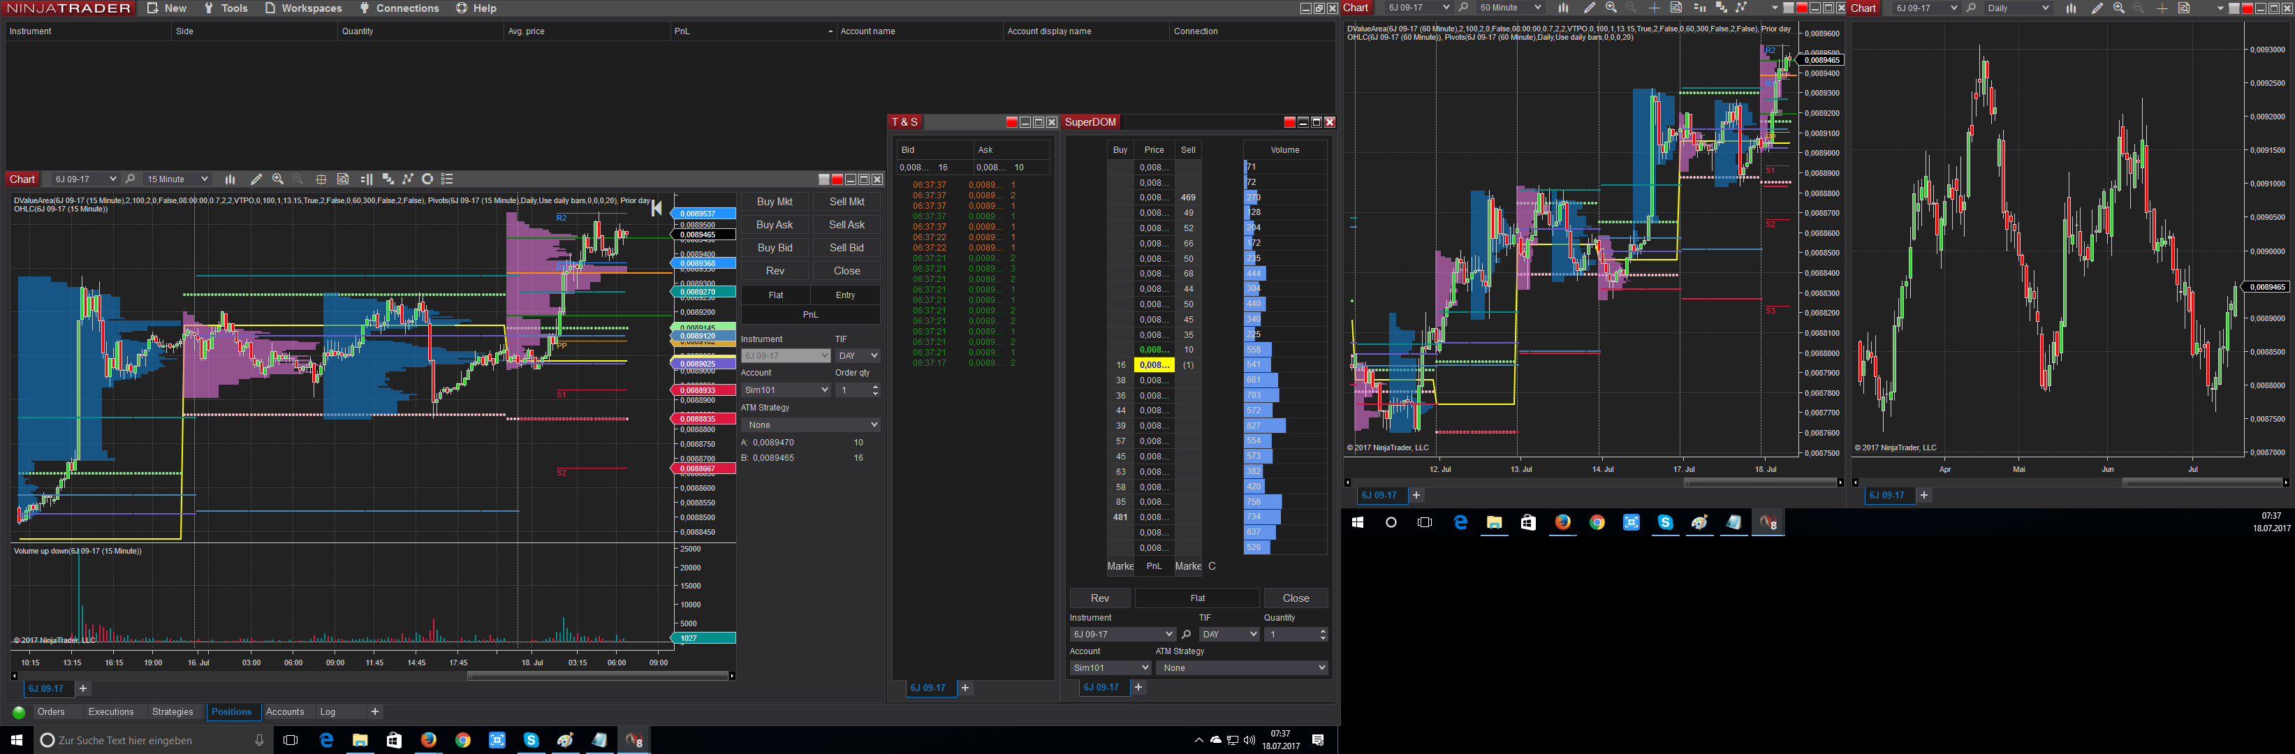Collapse Chart Trader panel arrow in 15 Minute chart

coord(657,207)
